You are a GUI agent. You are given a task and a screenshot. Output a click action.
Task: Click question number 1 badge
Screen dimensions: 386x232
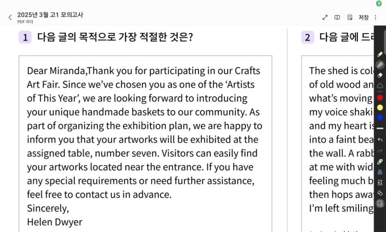(x=25, y=37)
